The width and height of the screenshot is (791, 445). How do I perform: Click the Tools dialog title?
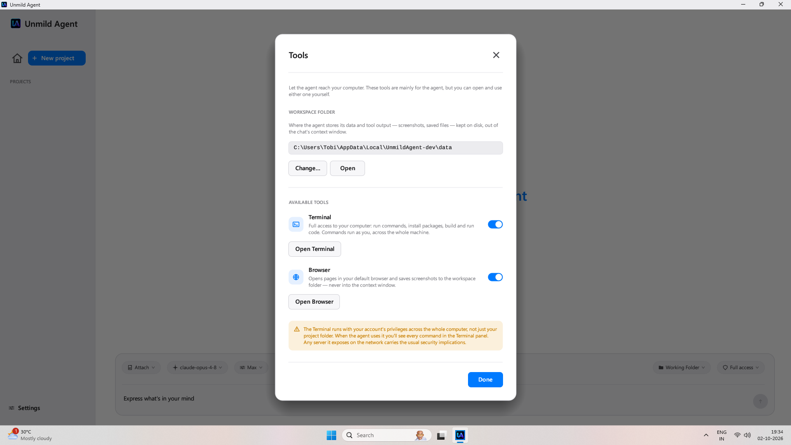(298, 55)
